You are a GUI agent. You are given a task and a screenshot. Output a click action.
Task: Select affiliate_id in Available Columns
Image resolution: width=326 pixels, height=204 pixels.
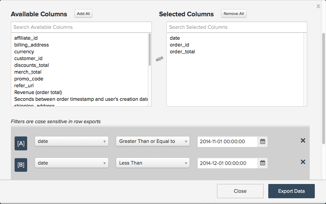[26, 38]
